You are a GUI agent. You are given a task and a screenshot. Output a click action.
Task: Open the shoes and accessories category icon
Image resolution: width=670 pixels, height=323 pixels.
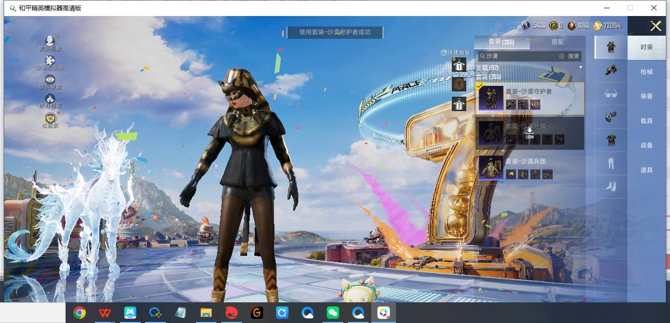pyautogui.click(x=611, y=70)
